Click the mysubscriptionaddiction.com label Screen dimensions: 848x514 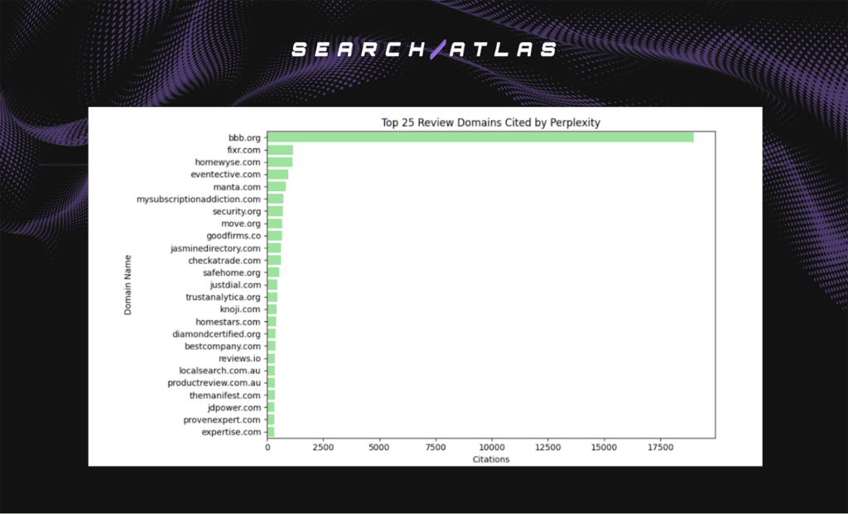point(199,199)
